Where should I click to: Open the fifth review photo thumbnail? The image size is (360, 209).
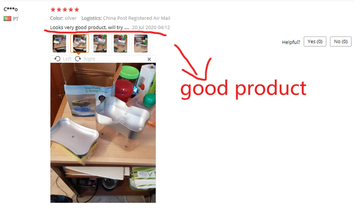tap(141, 43)
